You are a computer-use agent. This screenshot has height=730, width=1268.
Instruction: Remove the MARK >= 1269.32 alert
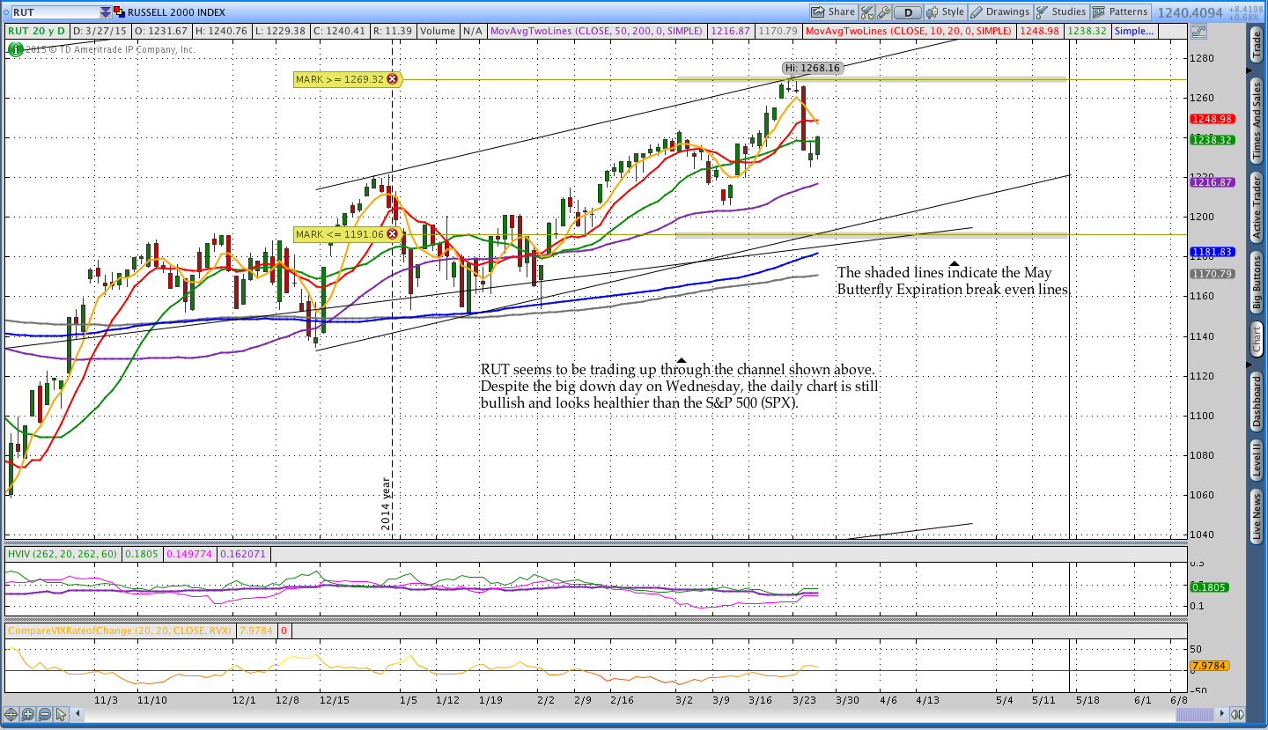point(392,79)
